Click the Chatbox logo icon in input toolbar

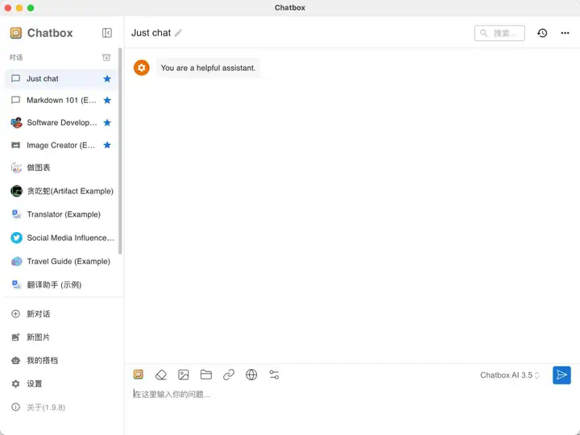139,375
